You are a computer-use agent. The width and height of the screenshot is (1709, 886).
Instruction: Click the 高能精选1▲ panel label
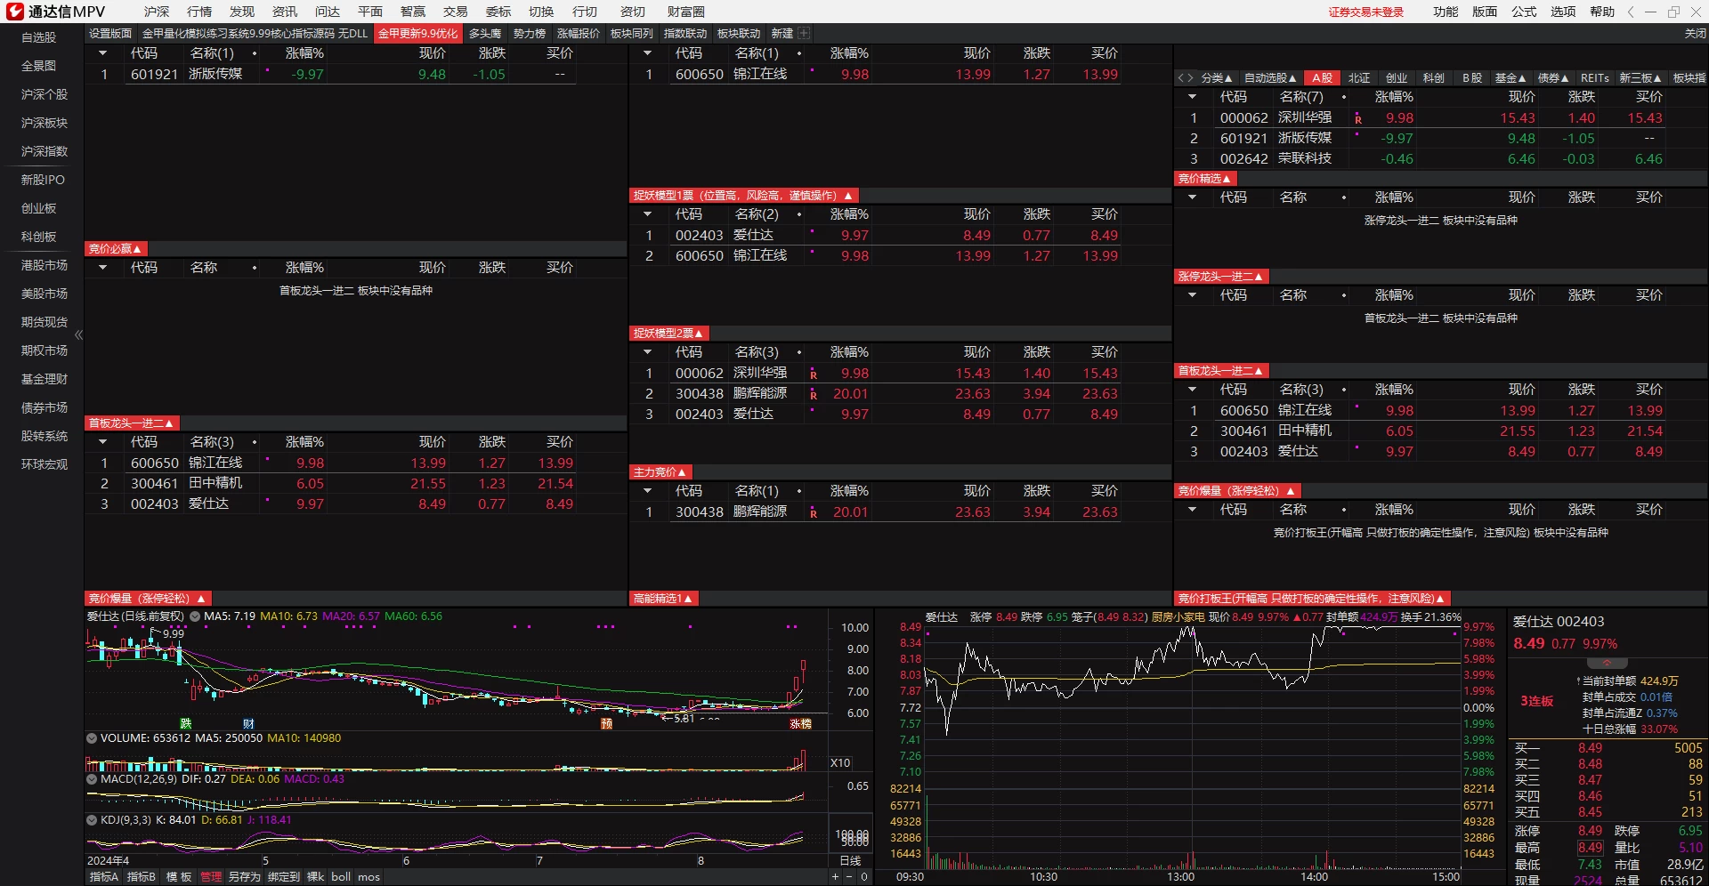663,599
